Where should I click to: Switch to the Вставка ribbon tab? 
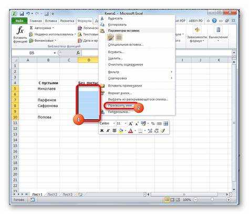coord(51,21)
